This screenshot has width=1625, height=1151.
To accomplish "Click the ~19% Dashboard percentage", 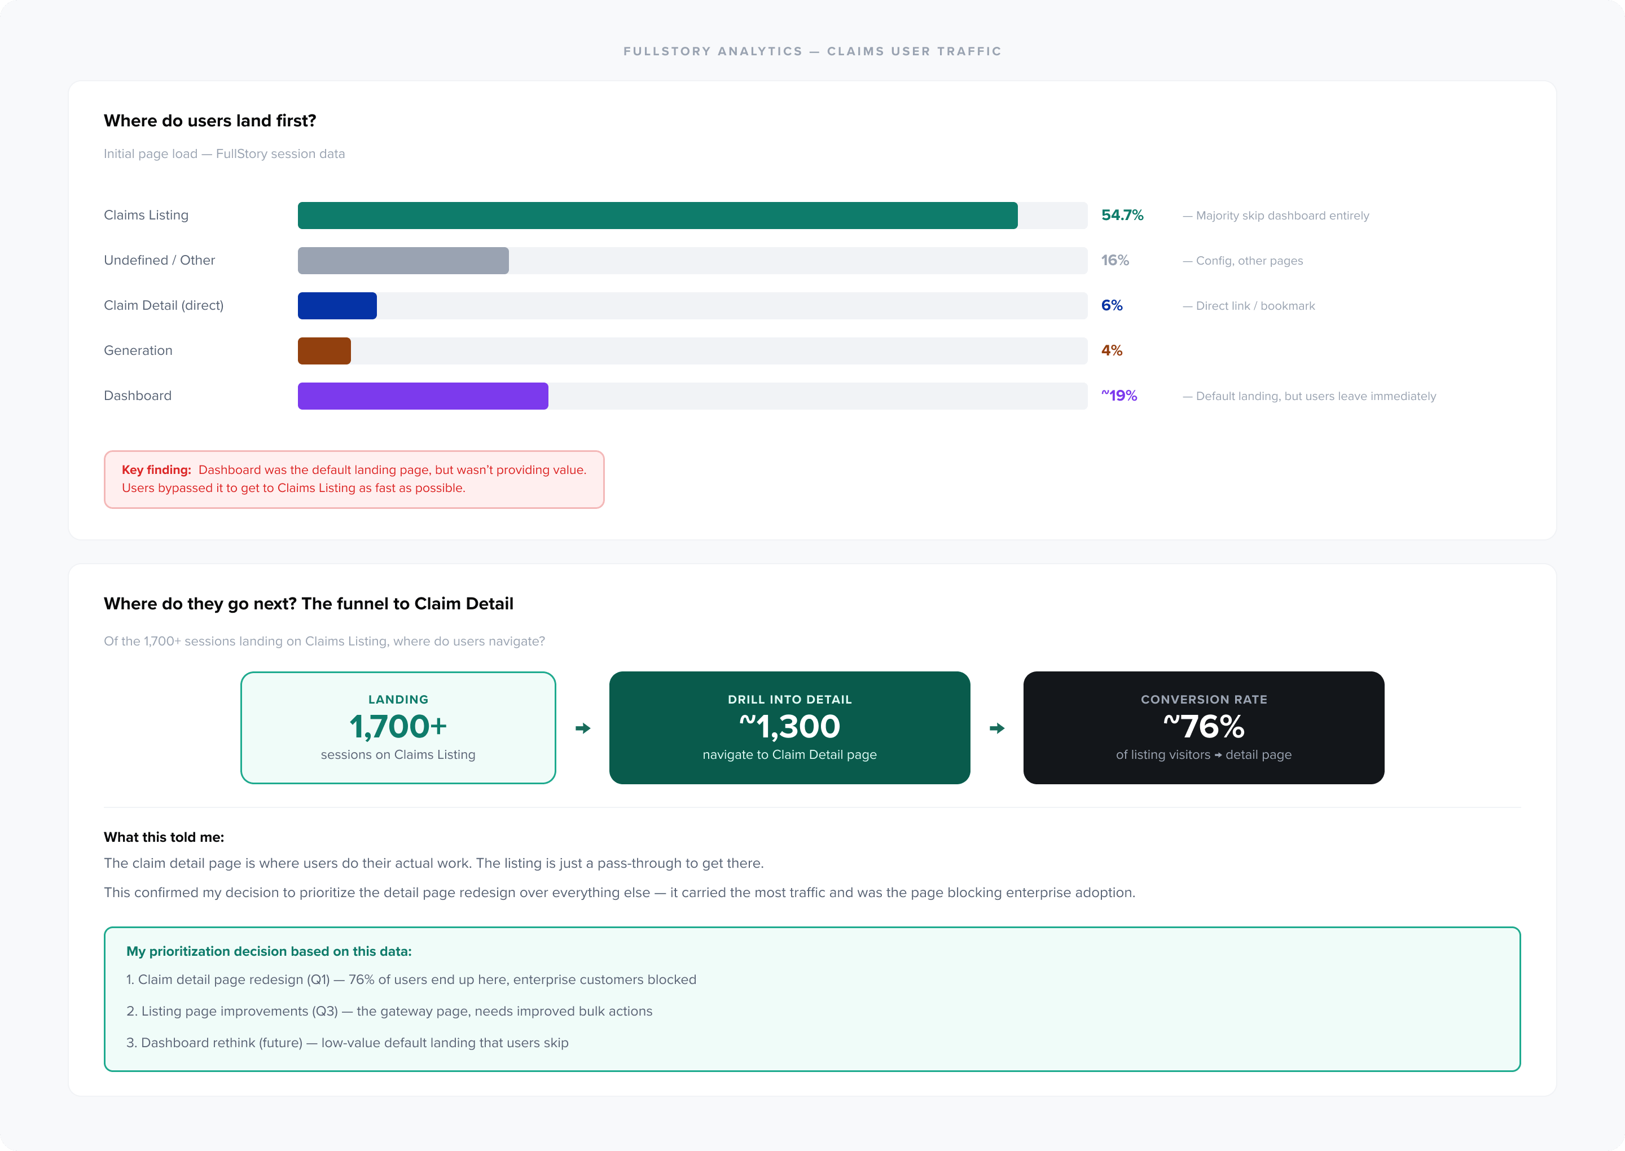I will 1119,396.
